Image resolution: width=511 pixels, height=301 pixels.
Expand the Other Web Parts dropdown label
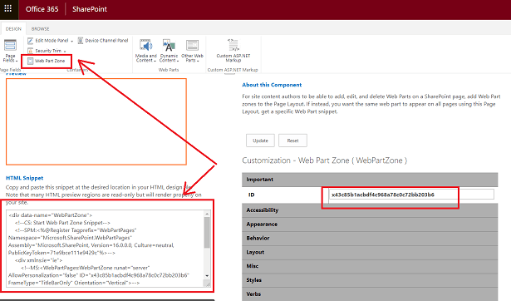coord(192,58)
